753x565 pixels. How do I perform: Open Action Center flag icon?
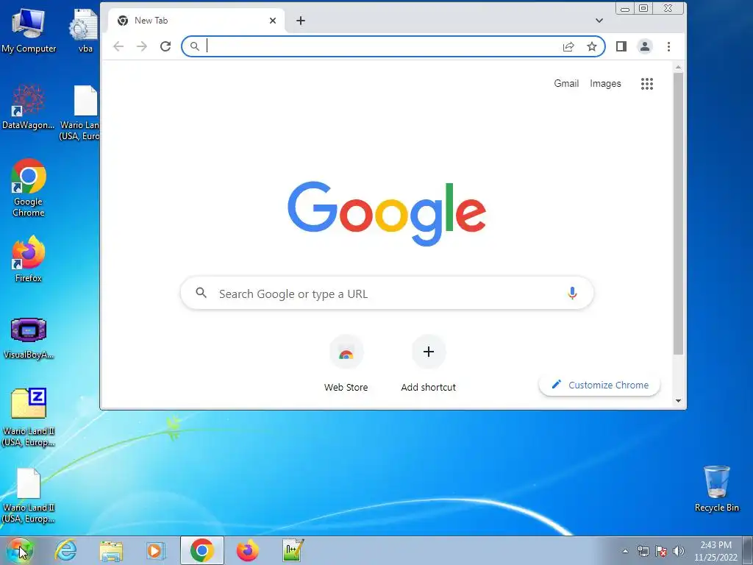661,552
